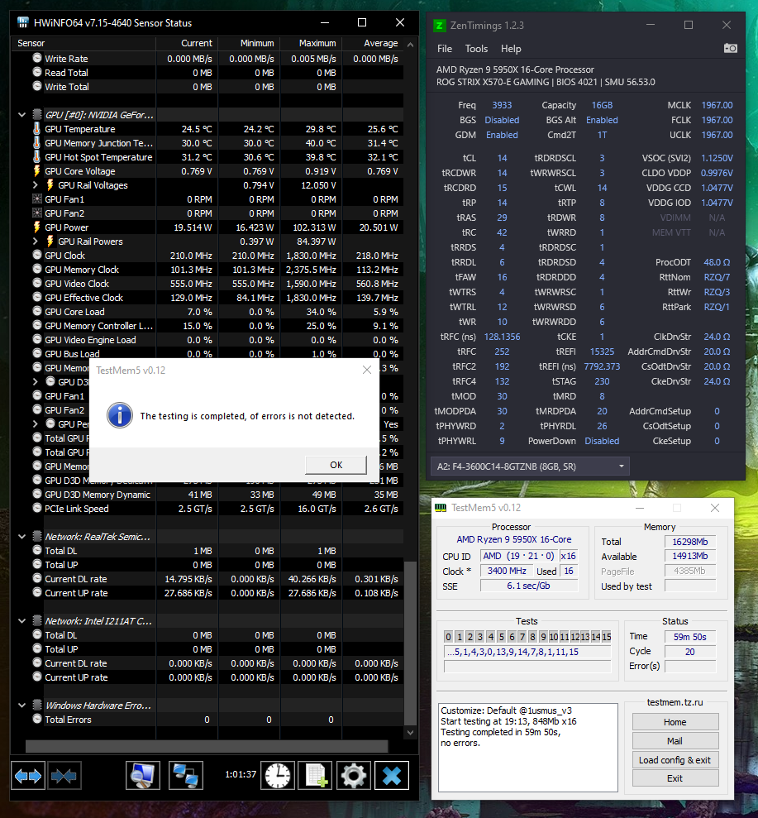Screen dimensions: 758x818
Task: Click the AMD Ryzen 9 5950X 16-Core processor label in TestMem5
Action: (x=514, y=539)
